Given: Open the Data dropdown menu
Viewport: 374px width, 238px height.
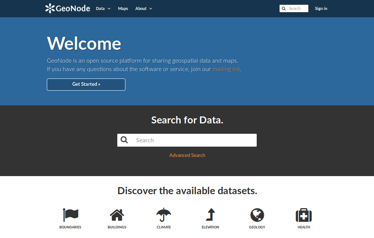Looking at the screenshot, I should coord(103,8).
